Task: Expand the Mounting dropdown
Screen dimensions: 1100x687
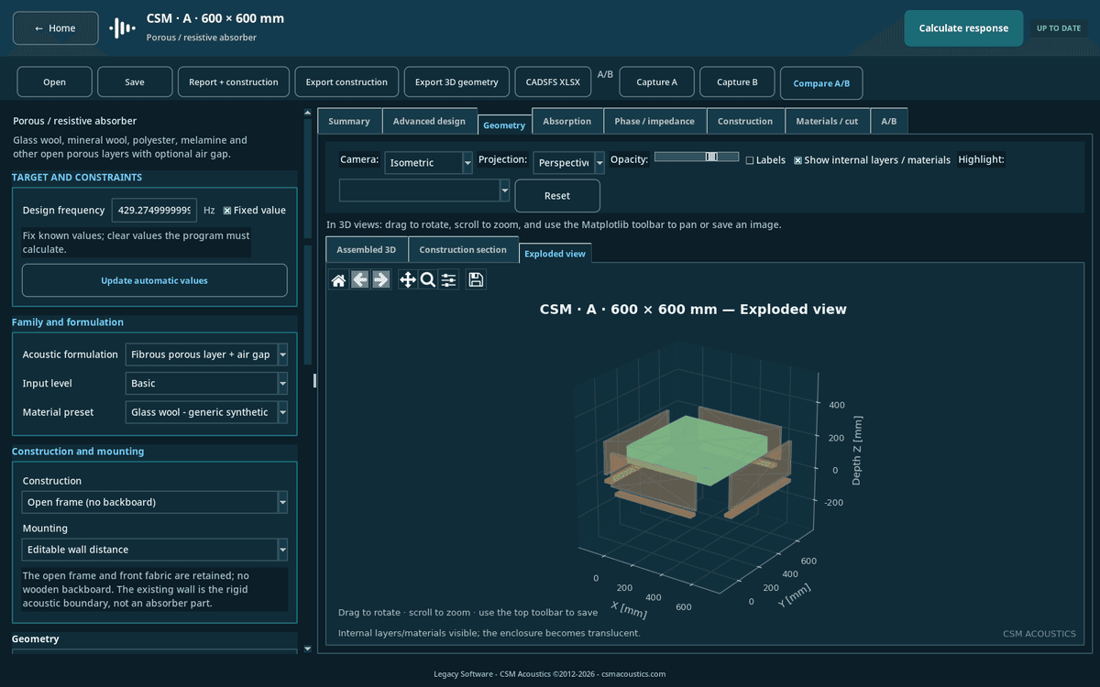Action: [155, 550]
